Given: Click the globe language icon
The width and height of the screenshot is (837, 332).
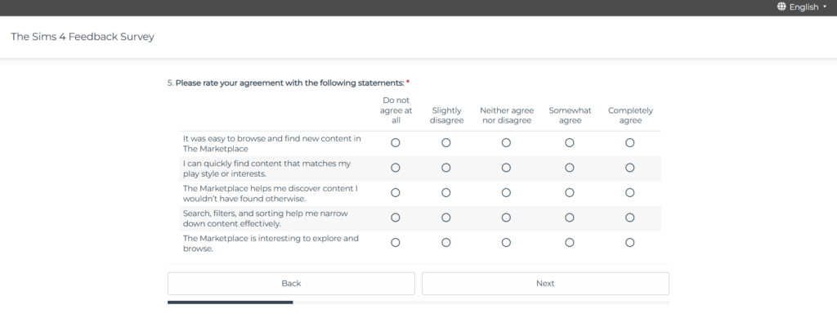Looking at the screenshot, I should [781, 7].
